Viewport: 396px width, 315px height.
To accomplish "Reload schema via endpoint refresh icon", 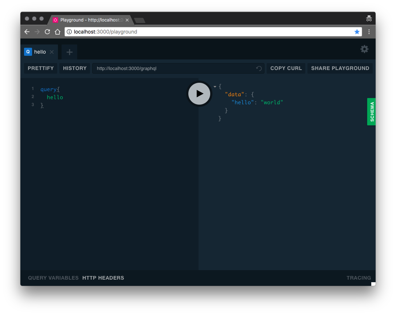I will point(259,69).
